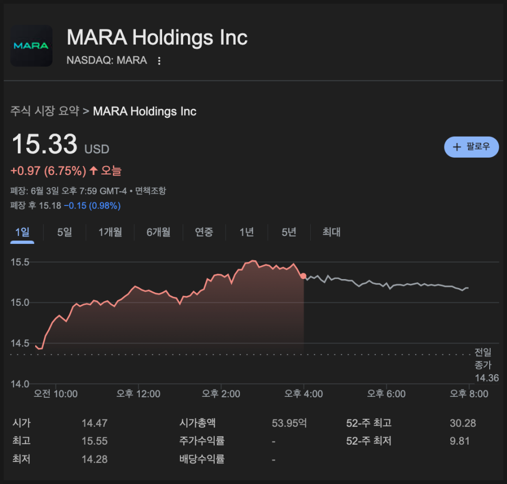Open the 면책조항 disclaimer link
Image resolution: width=507 pixels, height=484 pixels.
(150, 191)
